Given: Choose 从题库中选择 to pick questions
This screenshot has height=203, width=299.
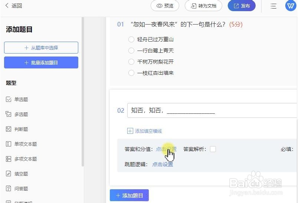Looking at the screenshot, I should 41,48.
